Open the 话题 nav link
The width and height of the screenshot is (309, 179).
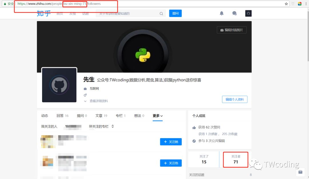pos(85,14)
